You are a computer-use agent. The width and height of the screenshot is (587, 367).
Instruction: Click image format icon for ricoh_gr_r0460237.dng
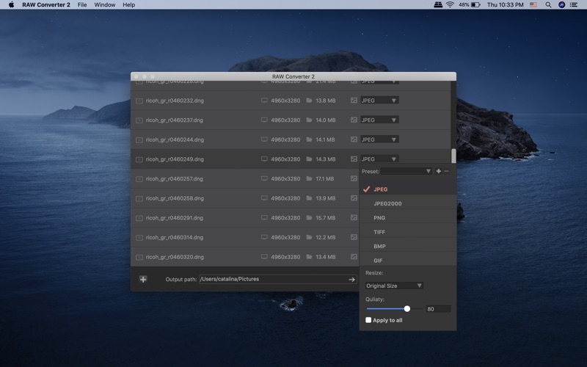354,120
